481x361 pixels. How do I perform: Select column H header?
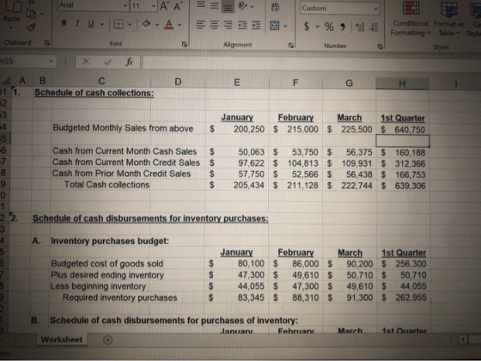(x=402, y=83)
